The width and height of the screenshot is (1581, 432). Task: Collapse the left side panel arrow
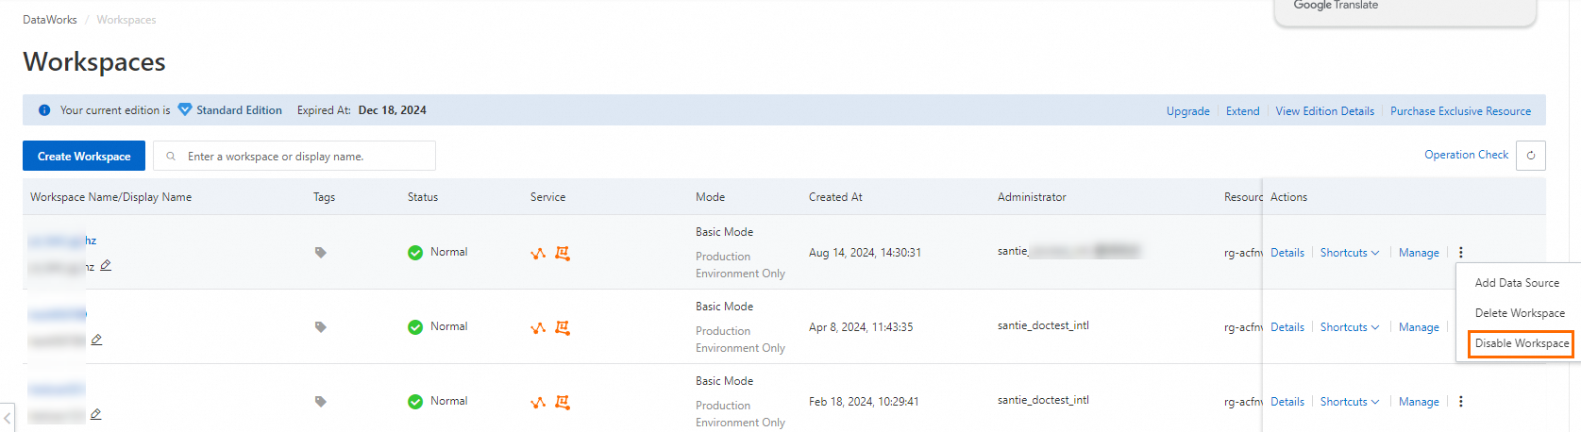tap(8, 417)
